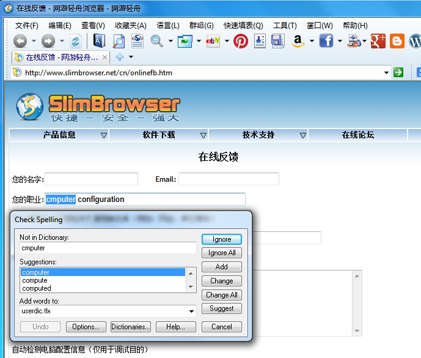Click the Suggest button
421x358 pixels.
[222, 308]
